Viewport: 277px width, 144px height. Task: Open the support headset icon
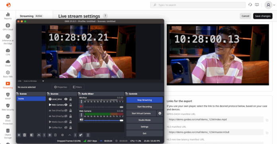point(250,5)
